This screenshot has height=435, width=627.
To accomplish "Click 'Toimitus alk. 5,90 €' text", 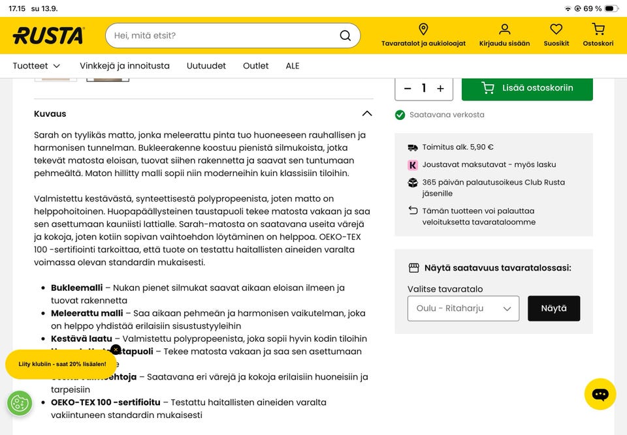I will [457, 147].
